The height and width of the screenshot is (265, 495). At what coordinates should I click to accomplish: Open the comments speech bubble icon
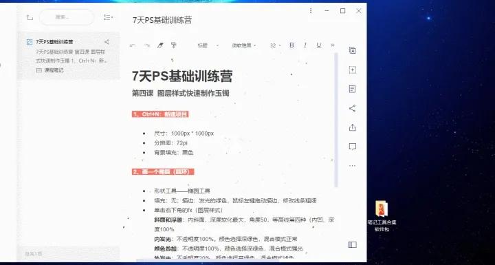352,147
